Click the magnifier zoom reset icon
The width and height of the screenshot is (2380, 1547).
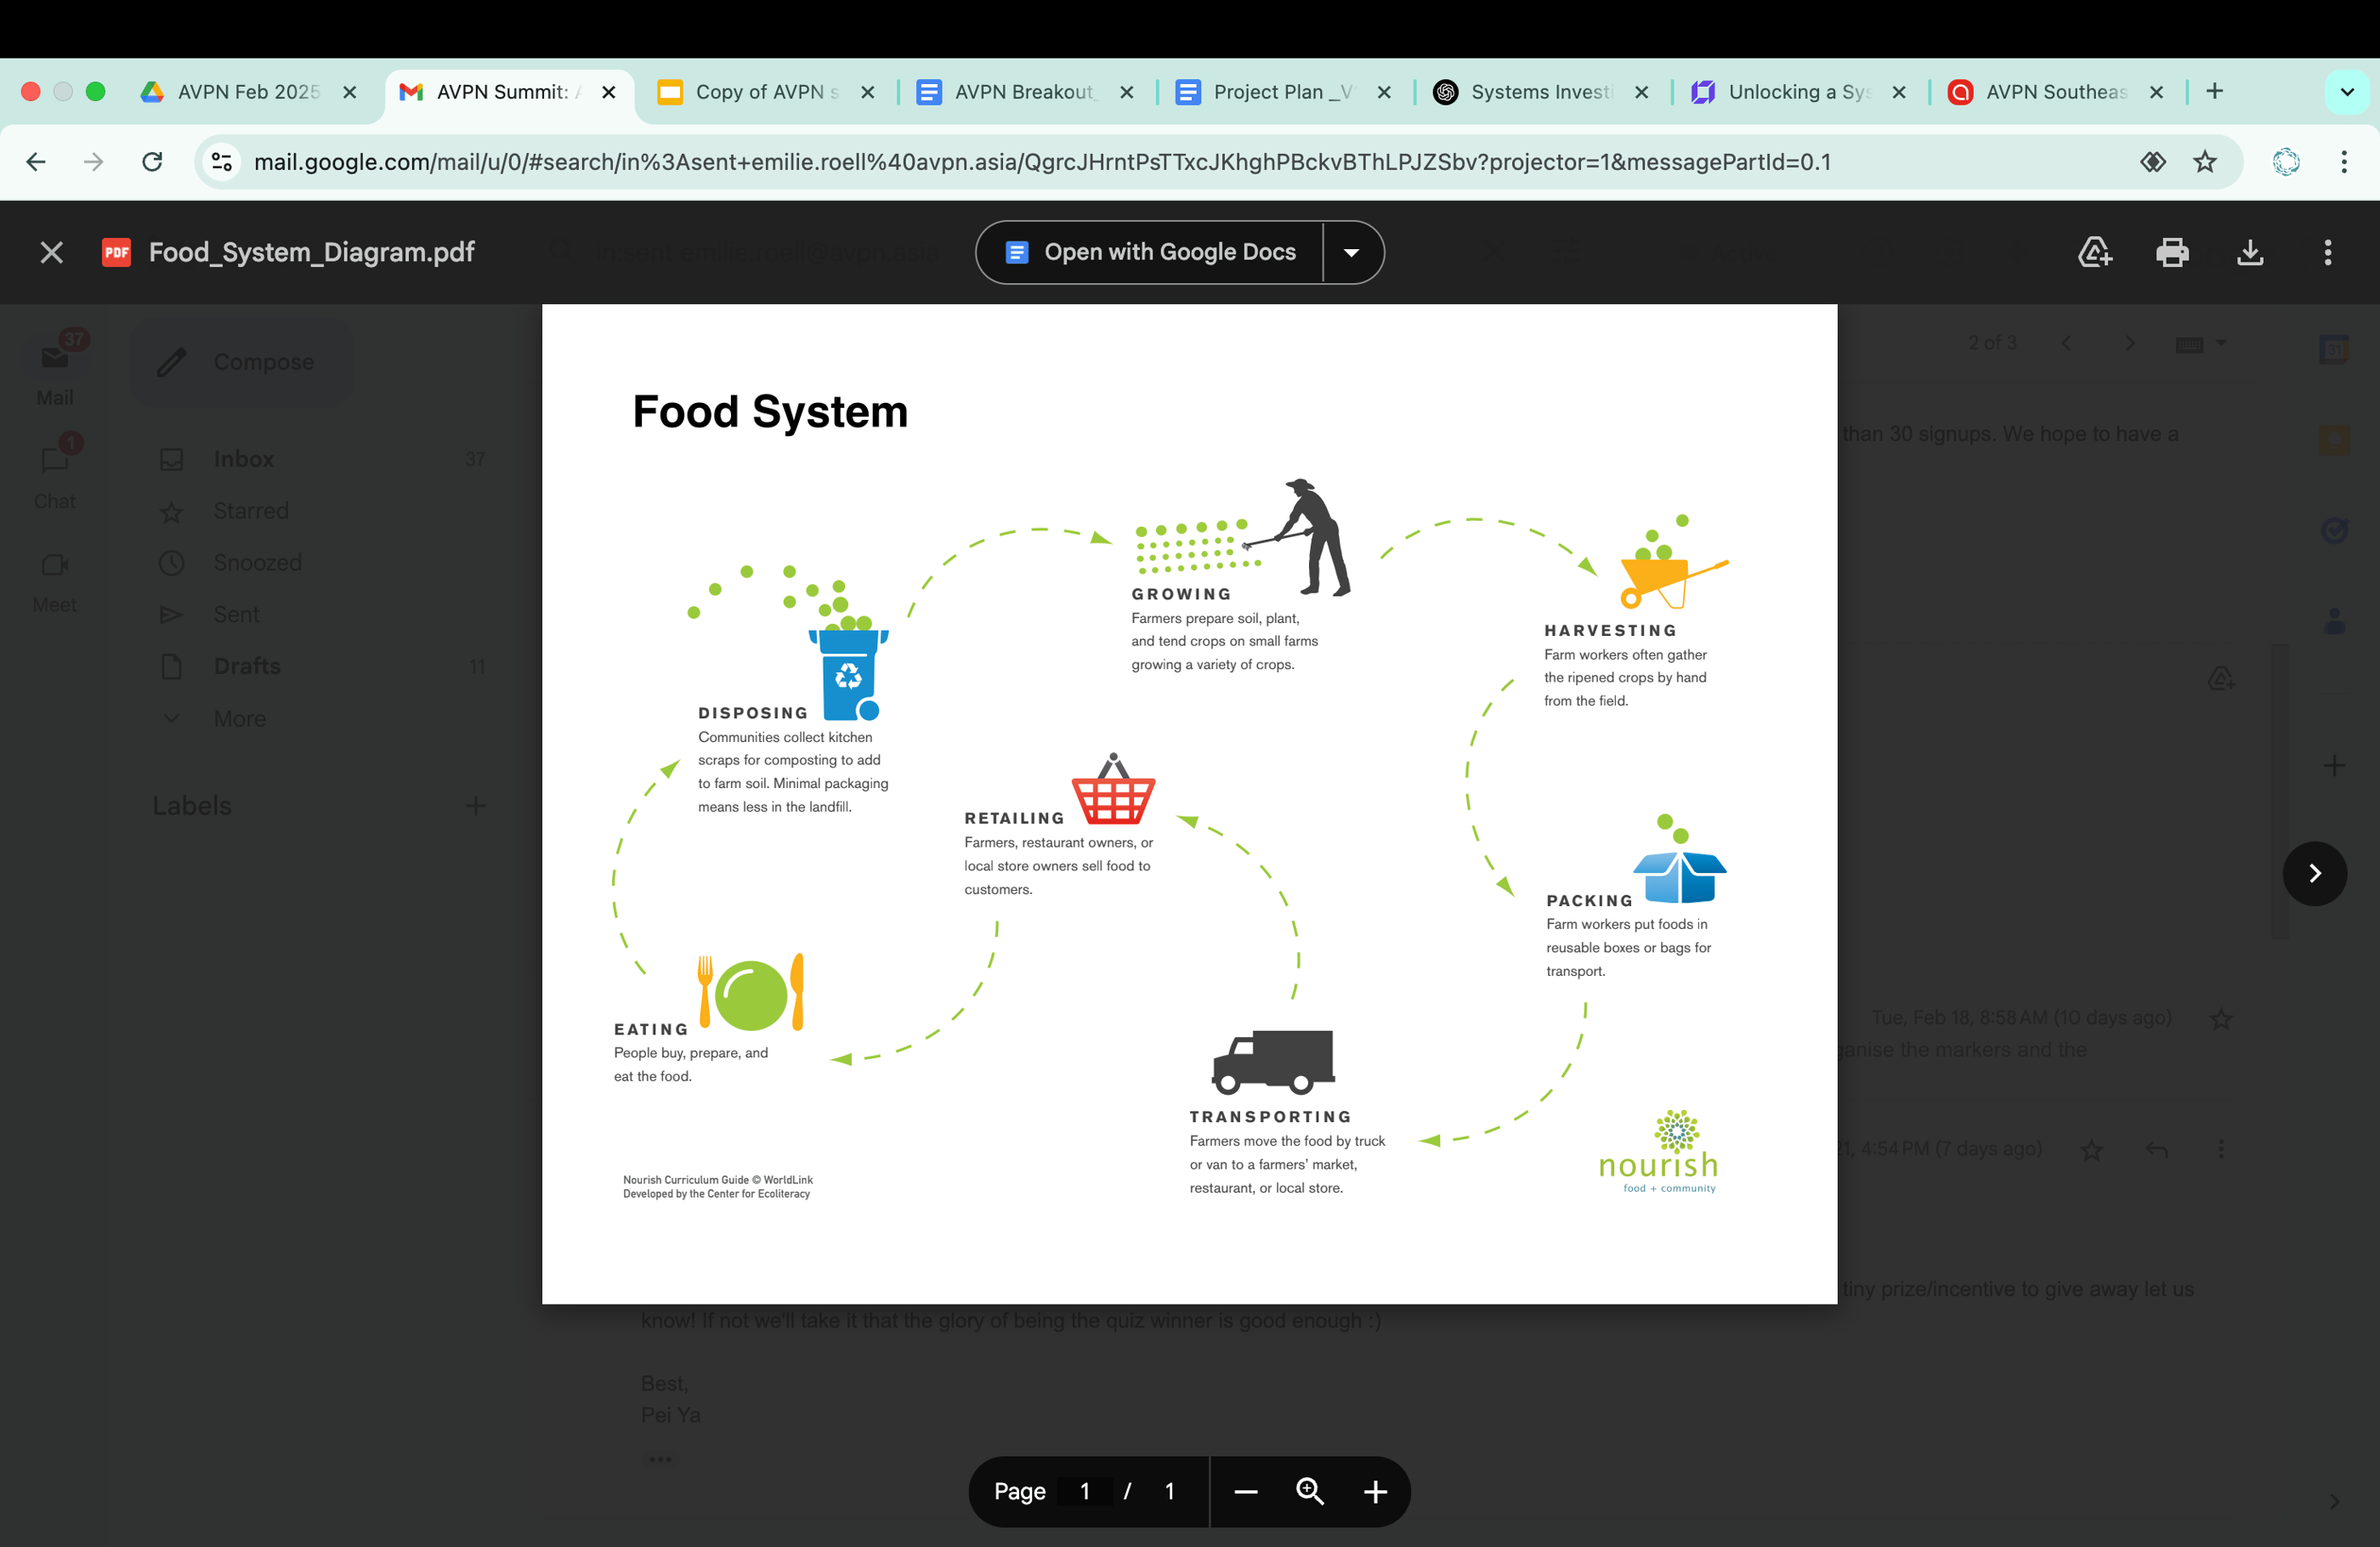pyautogui.click(x=1310, y=1492)
